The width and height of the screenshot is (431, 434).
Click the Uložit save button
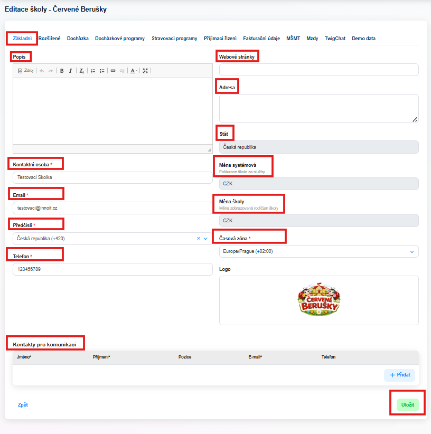click(407, 404)
